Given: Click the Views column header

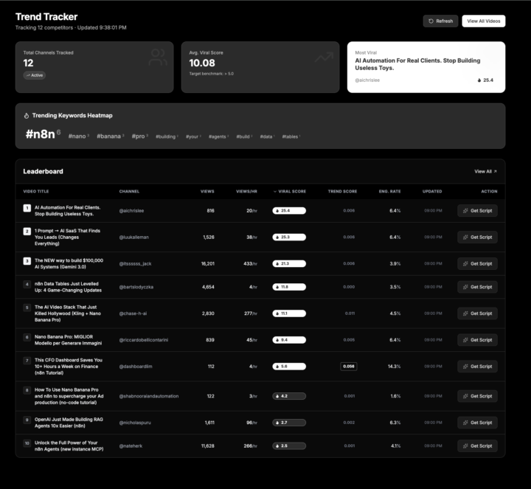Looking at the screenshot, I should click(207, 191).
